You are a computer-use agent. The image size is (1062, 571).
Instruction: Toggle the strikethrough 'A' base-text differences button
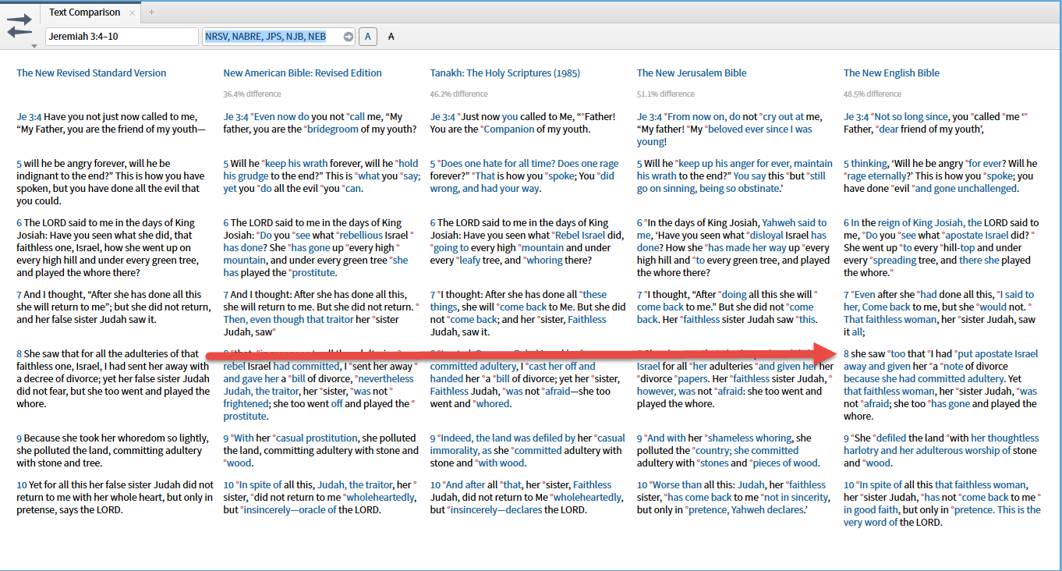click(x=391, y=37)
